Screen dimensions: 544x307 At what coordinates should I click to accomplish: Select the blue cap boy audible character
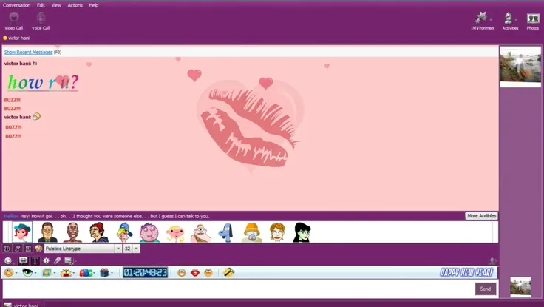point(124,232)
